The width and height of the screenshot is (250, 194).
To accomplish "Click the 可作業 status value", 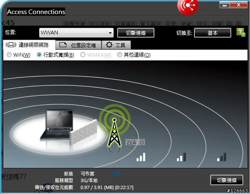I will pyautogui.click(x=87, y=173).
